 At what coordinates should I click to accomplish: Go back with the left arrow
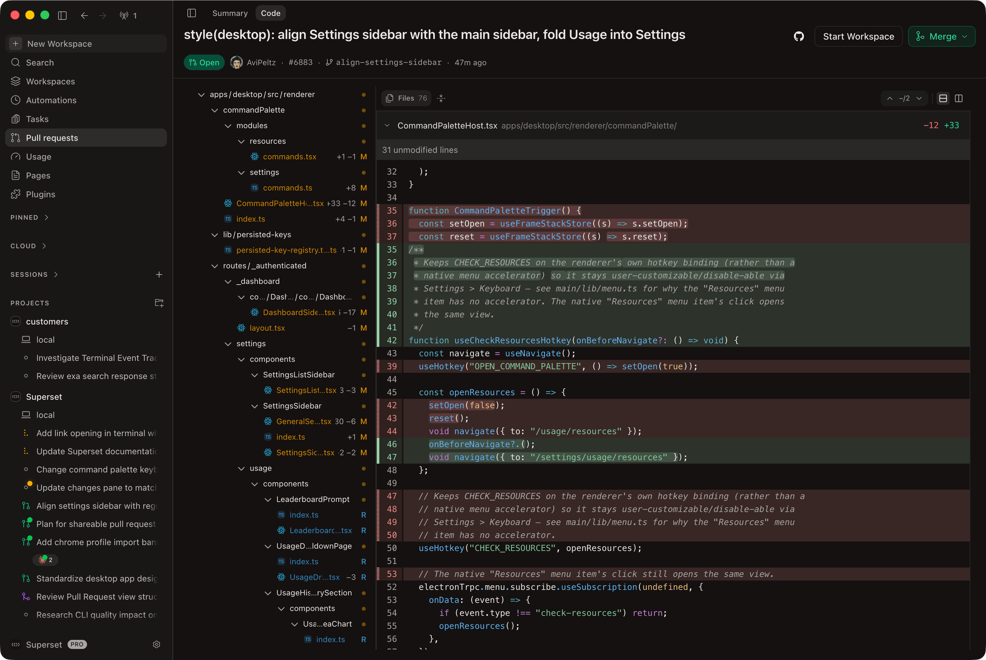pyautogui.click(x=84, y=15)
